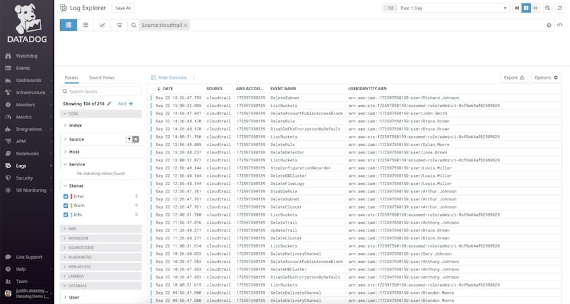
Task: Rewind the time range backward
Action: click(517, 8)
